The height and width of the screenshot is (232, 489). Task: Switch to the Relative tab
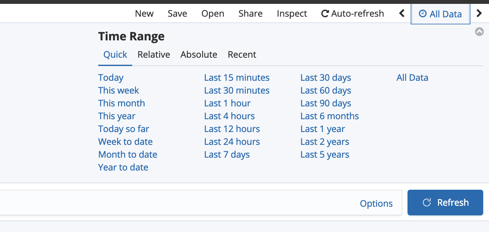point(154,54)
